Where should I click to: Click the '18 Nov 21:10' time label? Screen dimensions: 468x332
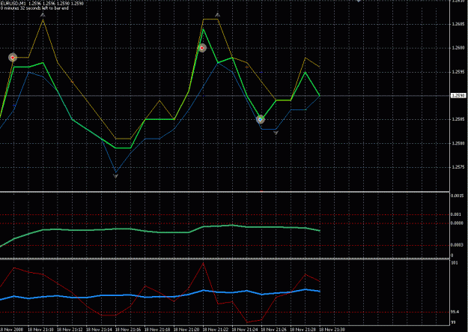[x=40, y=329]
